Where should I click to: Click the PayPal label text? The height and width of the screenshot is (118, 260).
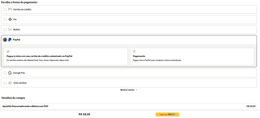coord(17,40)
